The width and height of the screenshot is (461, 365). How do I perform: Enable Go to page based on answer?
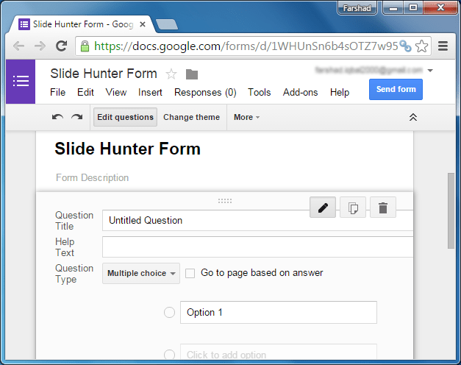190,273
